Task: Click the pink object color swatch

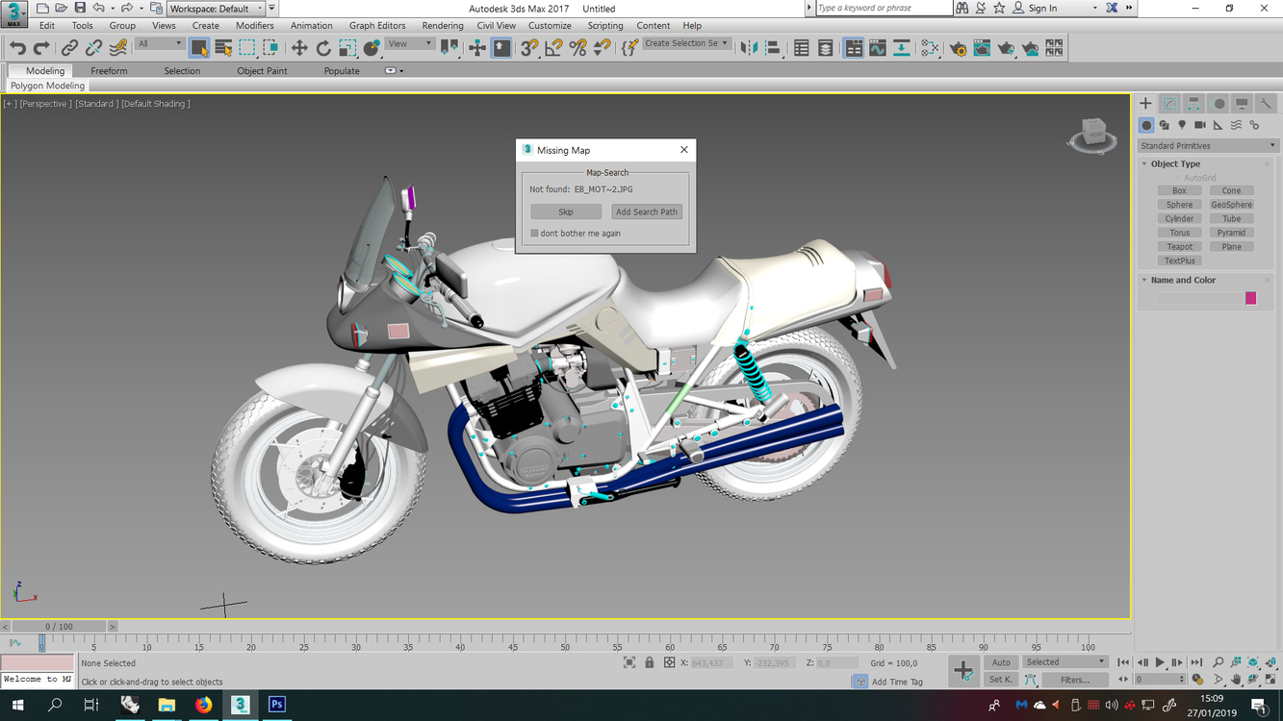Action: (1250, 298)
